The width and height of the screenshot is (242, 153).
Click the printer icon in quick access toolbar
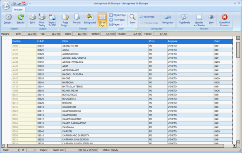(x=19, y=3)
